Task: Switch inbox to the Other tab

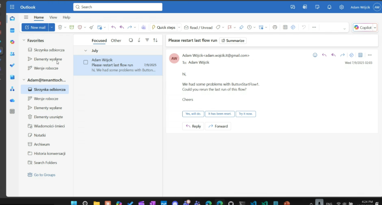Action: pyautogui.click(x=116, y=41)
